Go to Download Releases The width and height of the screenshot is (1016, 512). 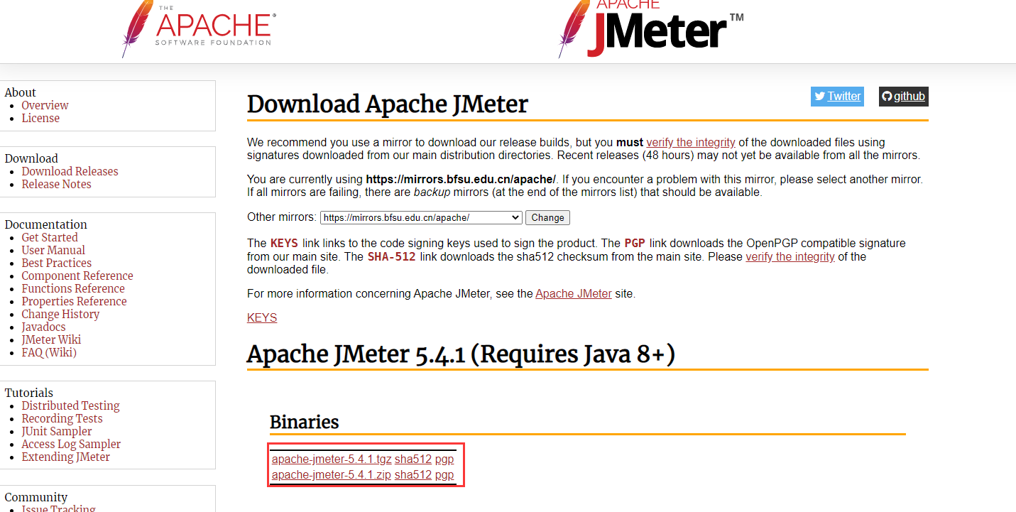click(70, 171)
